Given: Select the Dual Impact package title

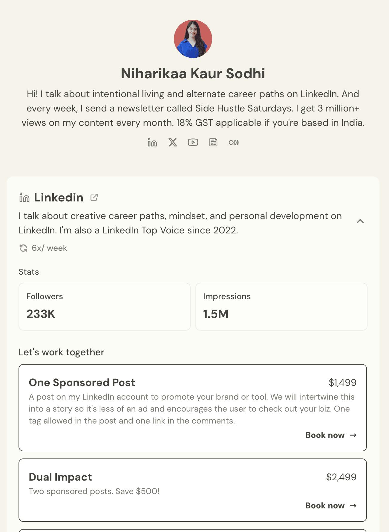Looking at the screenshot, I should pos(60,477).
